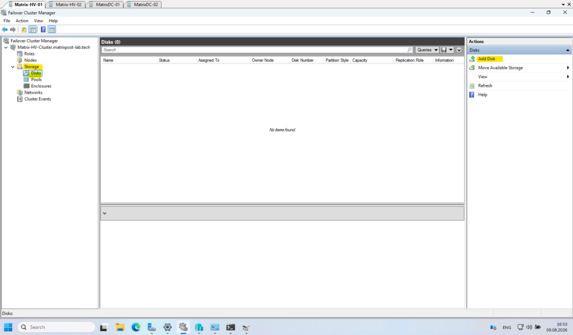Open the Networks tree item
This screenshot has height=335, width=573.
click(33, 92)
